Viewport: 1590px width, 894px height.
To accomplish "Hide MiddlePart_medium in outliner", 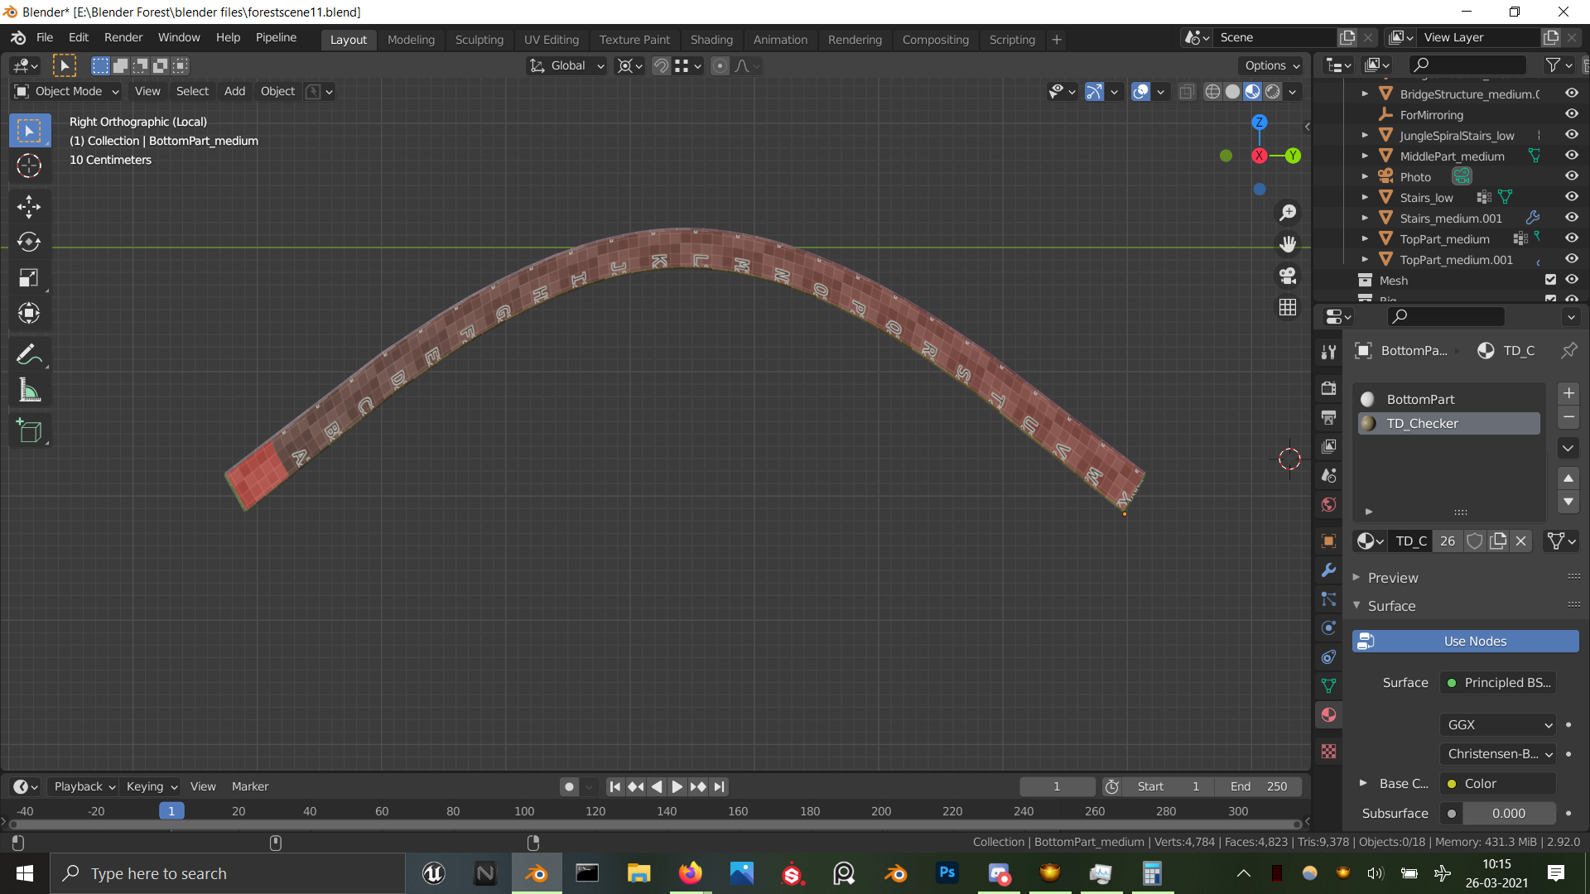I will tap(1571, 156).
